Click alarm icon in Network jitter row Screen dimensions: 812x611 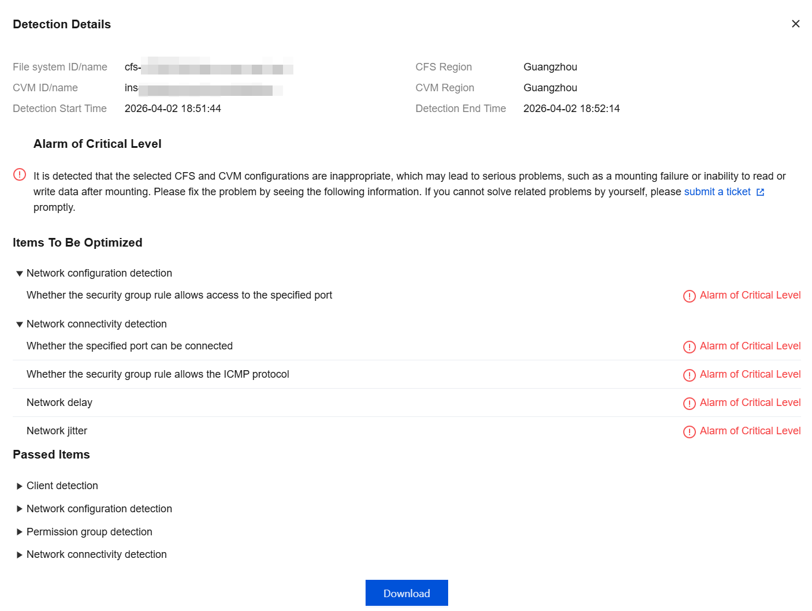[689, 432]
